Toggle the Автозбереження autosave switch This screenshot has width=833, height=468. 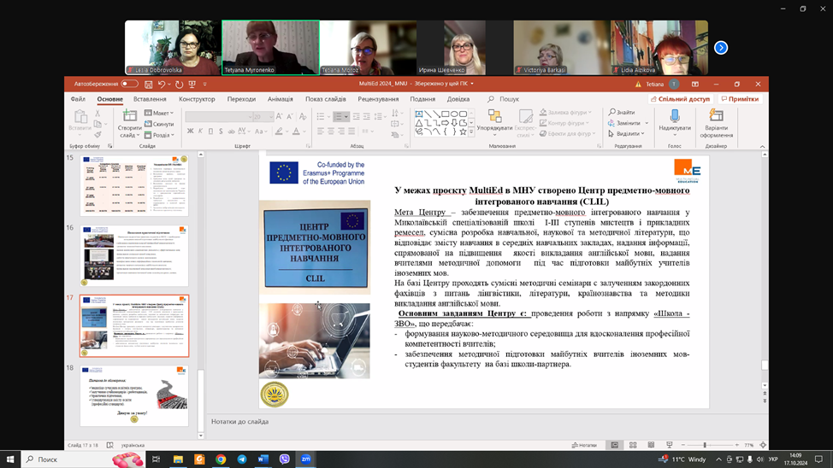129,85
